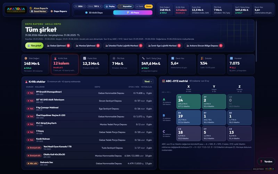Open the Genel Merkez breadcrumb chip

click(x=38, y=11)
